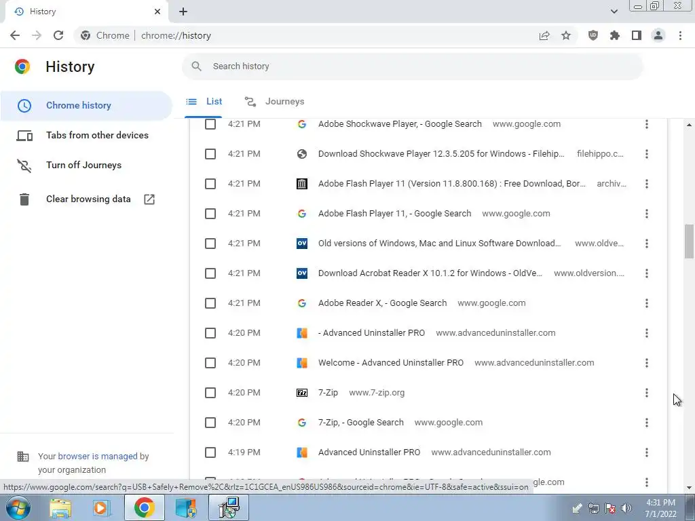Open Chrome's three-dot main menu
695x521 pixels.
coord(680,35)
